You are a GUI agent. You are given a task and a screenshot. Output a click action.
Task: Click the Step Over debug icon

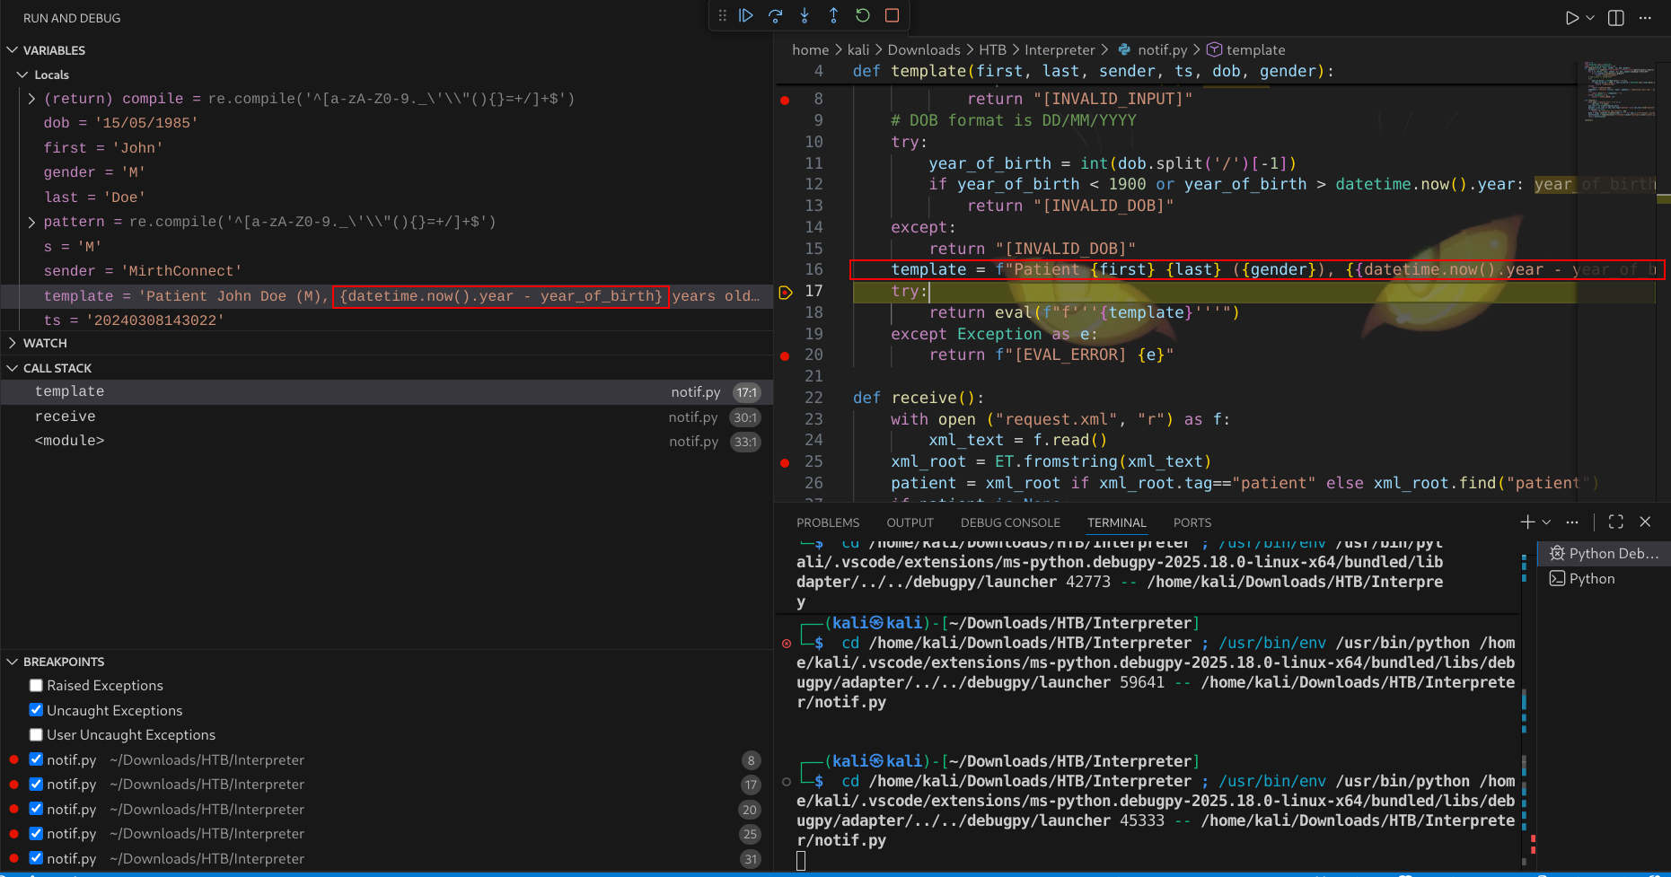775,15
